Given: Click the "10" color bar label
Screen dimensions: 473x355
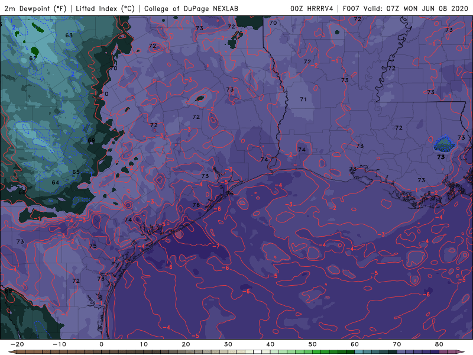Looking at the screenshot, I should (144, 344).
